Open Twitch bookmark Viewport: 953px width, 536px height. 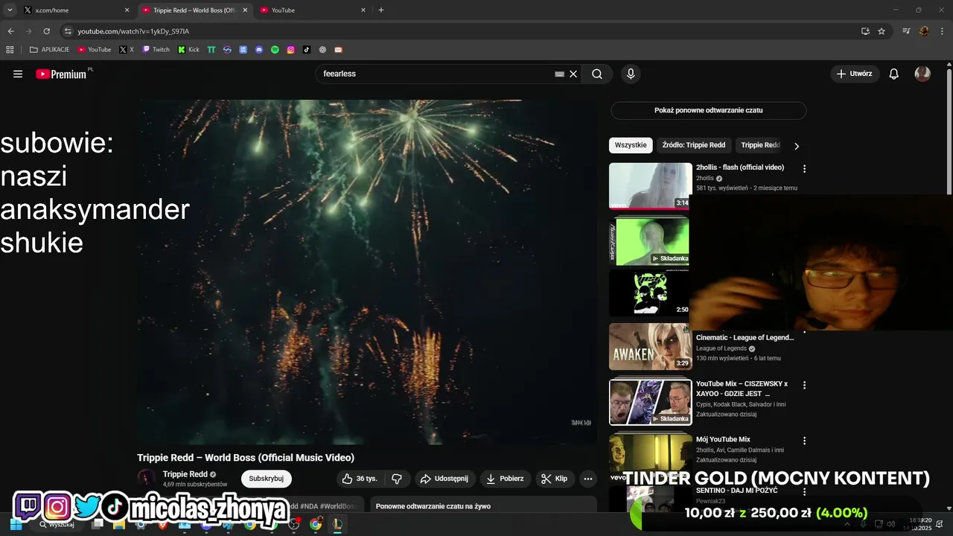point(156,50)
